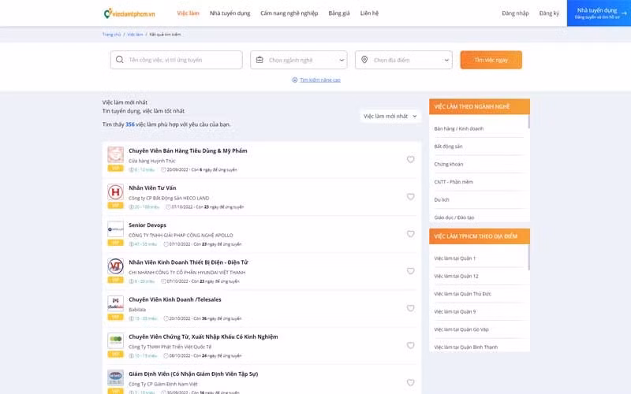Select Du lịch category

[x=442, y=199]
